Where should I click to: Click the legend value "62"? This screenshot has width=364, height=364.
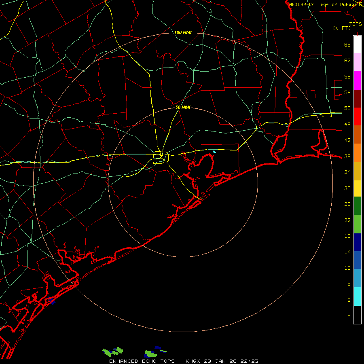pyautogui.click(x=347, y=61)
